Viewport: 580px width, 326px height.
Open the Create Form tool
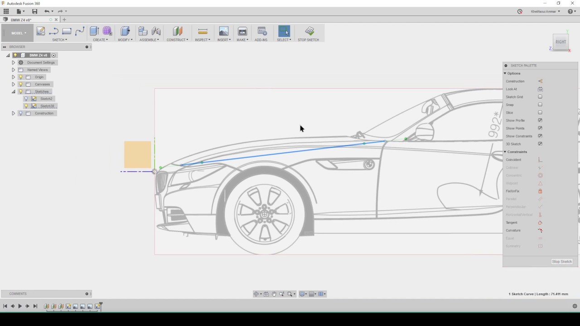click(107, 31)
